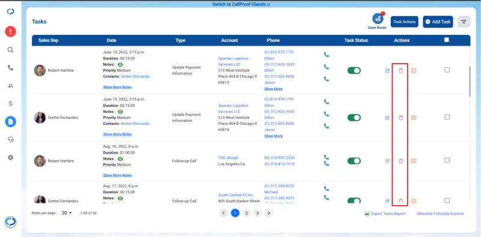The image size is (481, 237).
Task: Click the tasks table vertical scrollbar
Action: (470, 82)
